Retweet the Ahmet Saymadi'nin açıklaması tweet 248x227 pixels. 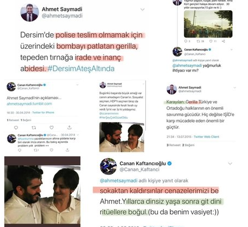34,128
